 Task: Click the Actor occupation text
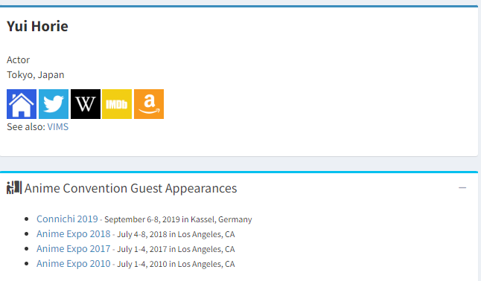point(18,59)
